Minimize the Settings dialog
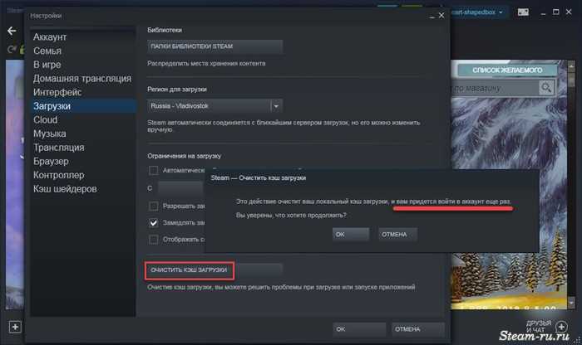Viewport: 582px width, 345px height. (432, 16)
